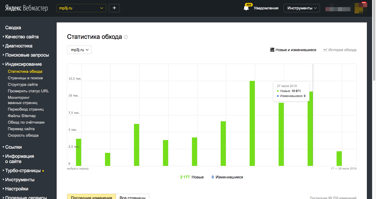This screenshot has width=376, height=199.
Task: Switch to История обхода chart view
Action: pos(340,50)
